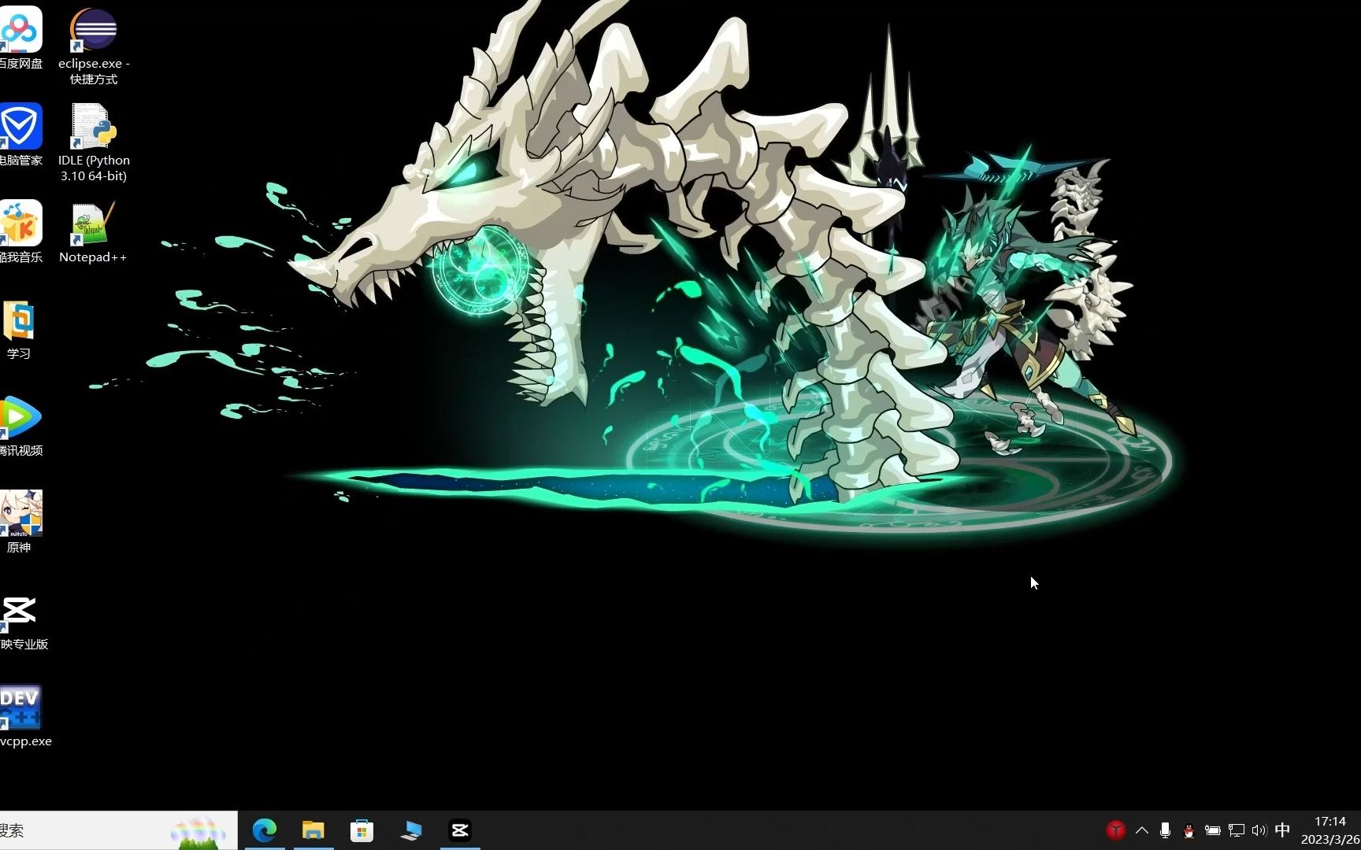The width and height of the screenshot is (1361, 850).
Task: Expand the hidden tray icons chevron
Action: 1142,830
